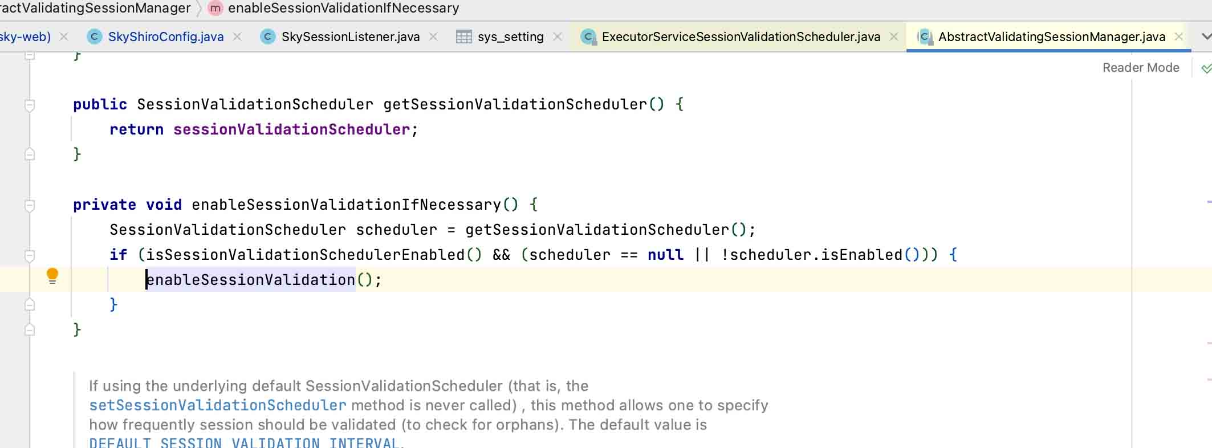1212x448 pixels.
Task: Click the SkySessionListener.java class icon
Action: [x=267, y=37]
